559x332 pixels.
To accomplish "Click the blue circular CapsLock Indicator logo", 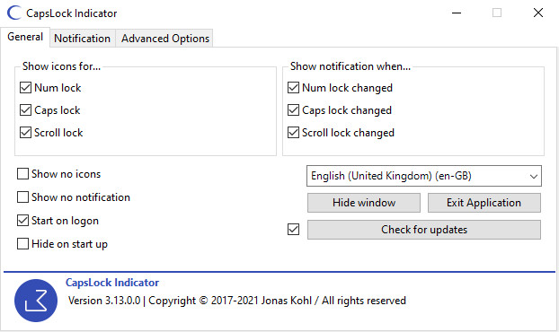I will click(36, 301).
